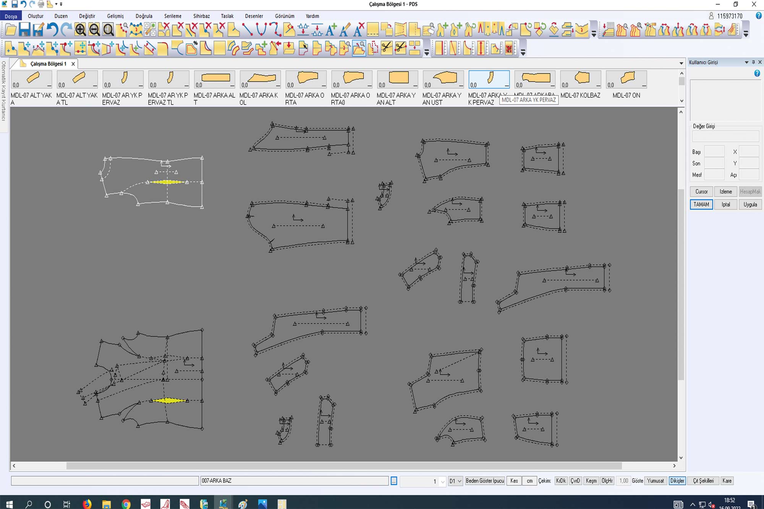The height and width of the screenshot is (509, 764).
Task: Click the Zoom Out magnifier icon
Action: pyautogui.click(x=94, y=29)
